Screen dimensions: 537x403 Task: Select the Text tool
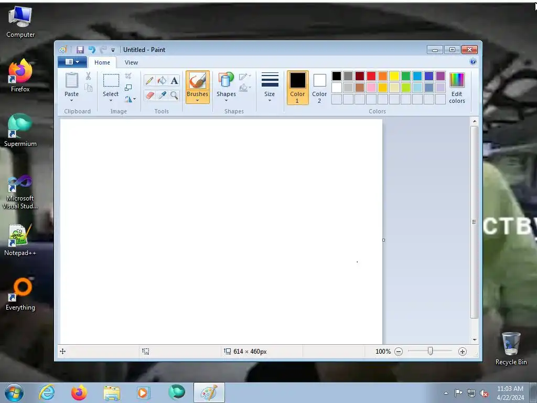(x=174, y=80)
